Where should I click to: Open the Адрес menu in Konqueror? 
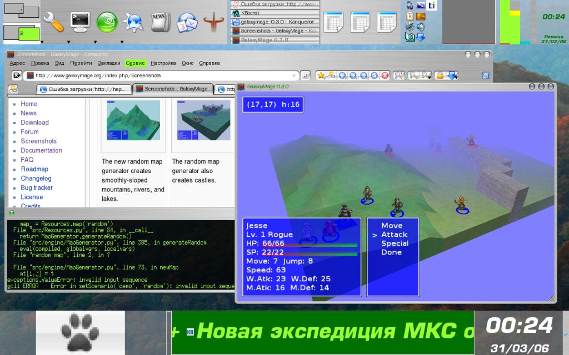click(17, 63)
